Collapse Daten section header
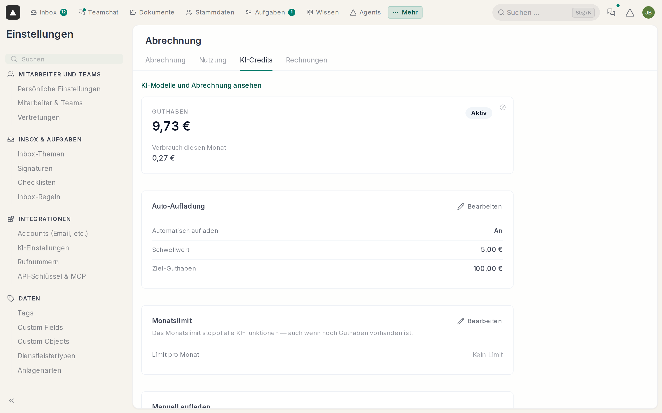 pyautogui.click(x=24, y=298)
